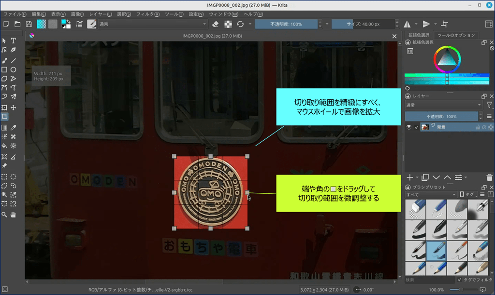
Task: Delete layer using trash icon
Action: click(489, 177)
